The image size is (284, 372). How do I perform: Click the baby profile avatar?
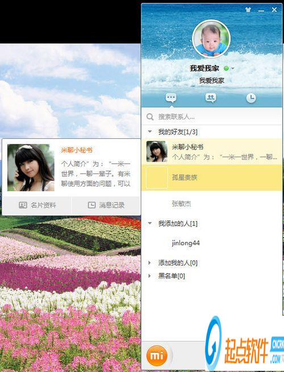[x=211, y=39]
